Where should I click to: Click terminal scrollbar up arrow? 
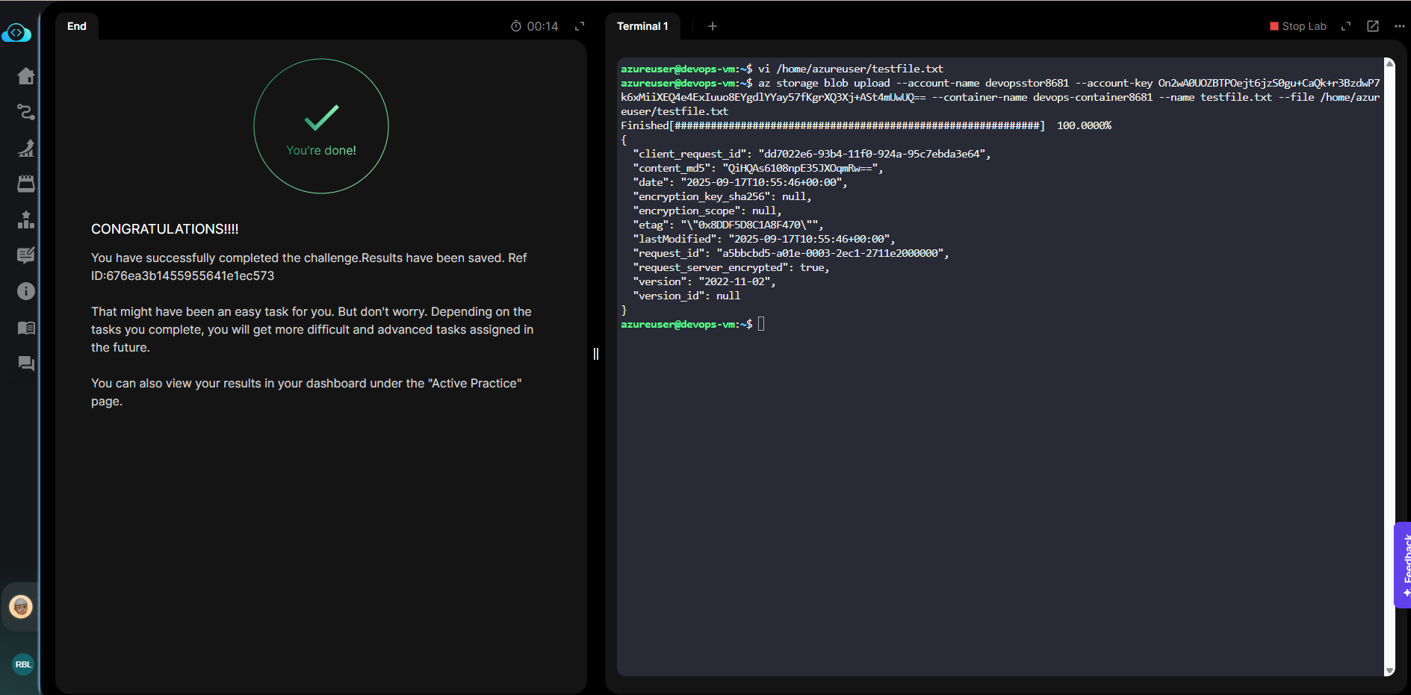click(x=1389, y=63)
